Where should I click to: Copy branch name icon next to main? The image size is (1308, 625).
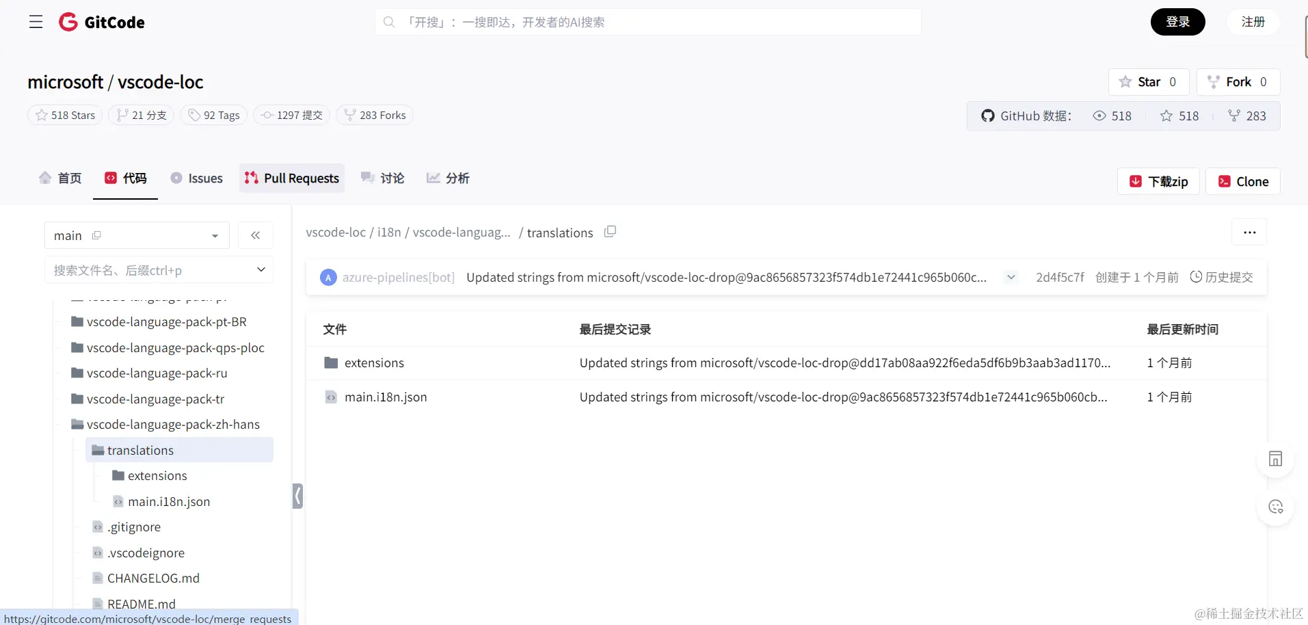[96, 235]
